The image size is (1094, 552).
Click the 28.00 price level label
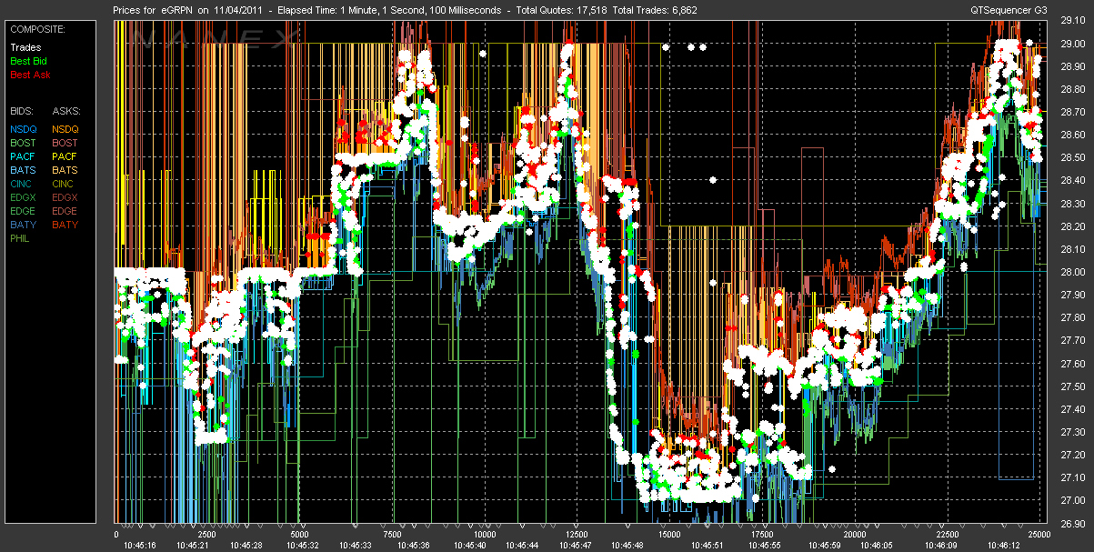(1073, 272)
